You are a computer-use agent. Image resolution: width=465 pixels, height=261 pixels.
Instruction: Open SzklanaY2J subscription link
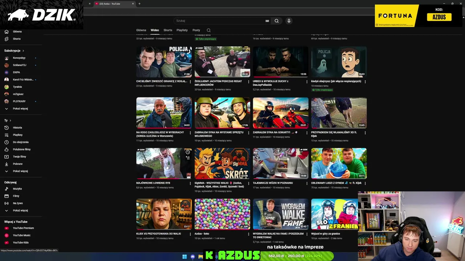point(20,65)
